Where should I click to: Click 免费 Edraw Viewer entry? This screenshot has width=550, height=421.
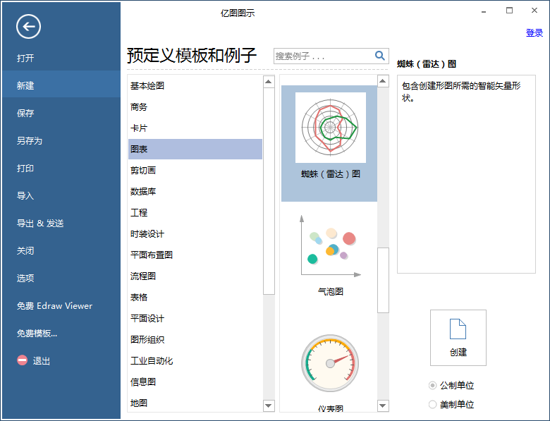point(54,305)
